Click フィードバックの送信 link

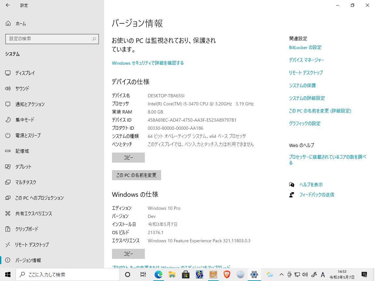click(x=317, y=195)
